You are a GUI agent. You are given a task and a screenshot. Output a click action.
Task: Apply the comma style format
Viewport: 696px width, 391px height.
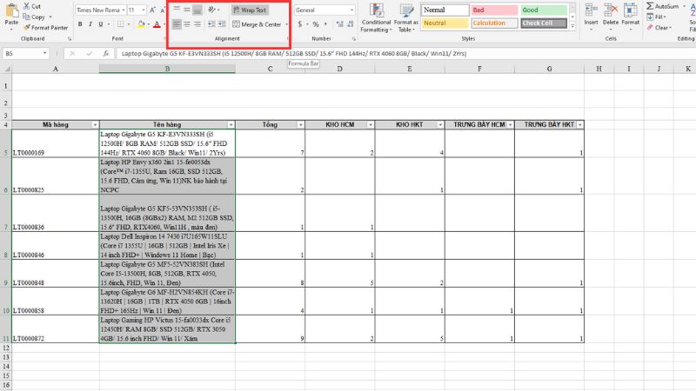tap(325, 24)
